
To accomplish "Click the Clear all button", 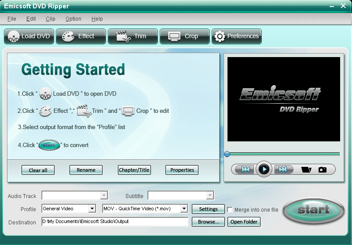I will (x=38, y=170).
